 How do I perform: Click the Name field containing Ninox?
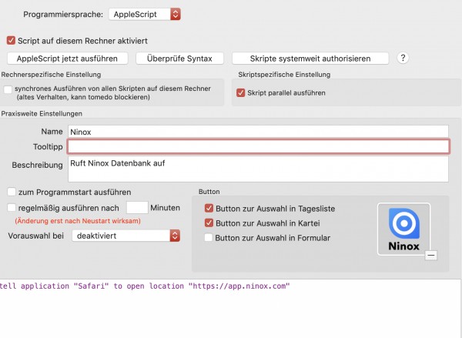258,132
